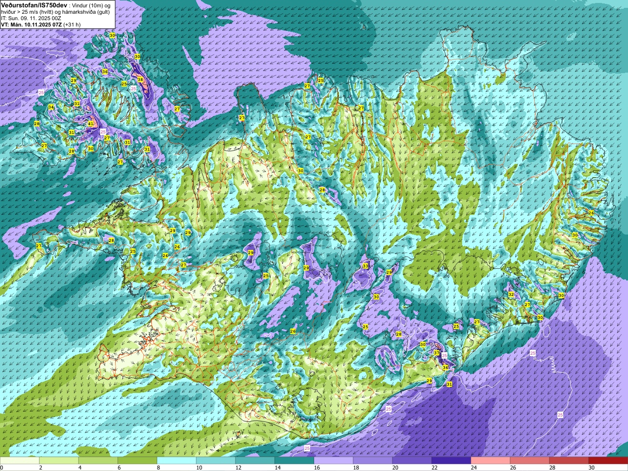Pick the scale tick label 6
This screenshot has height=471, width=628.
[118, 468]
